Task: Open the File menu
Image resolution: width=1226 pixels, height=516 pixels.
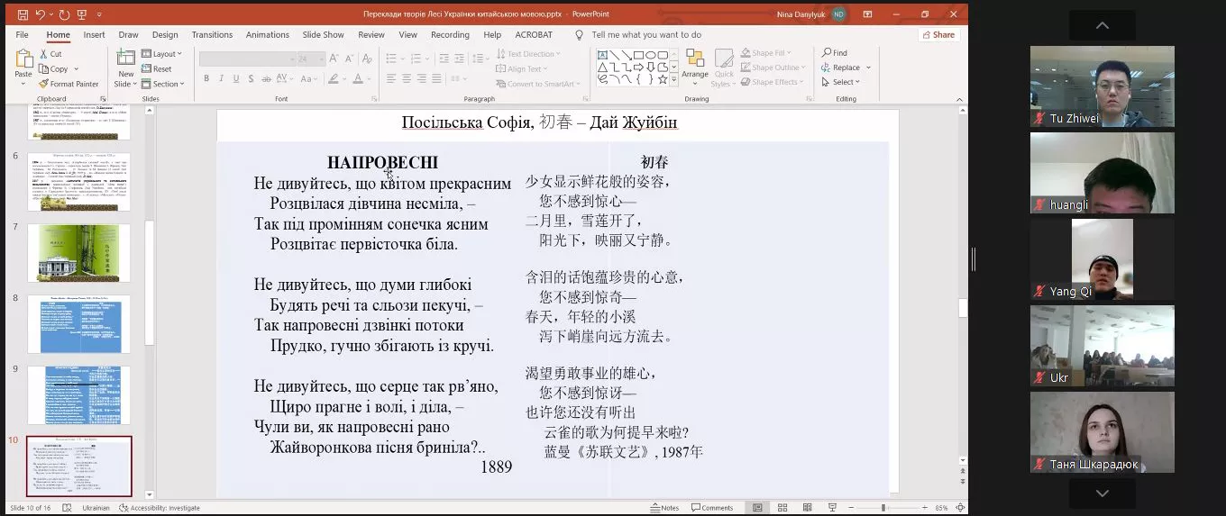Action: (x=22, y=35)
